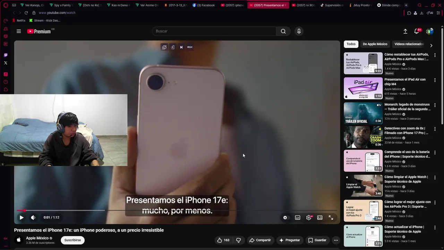The height and width of the screenshot is (250, 444).
Task: Open the Detectives con zoom de 8x title
Action: (407, 131)
